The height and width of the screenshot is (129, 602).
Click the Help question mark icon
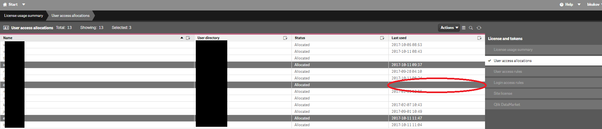(x=562, y=4)
